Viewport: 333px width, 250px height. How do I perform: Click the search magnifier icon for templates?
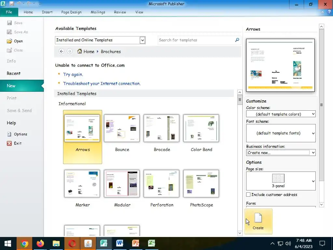pos(237,40)
